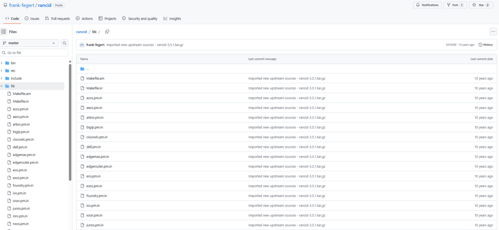Open arbor.pm.in in the sidebar tree
Screen dimensions: 499x230
(x=21, y=124)
